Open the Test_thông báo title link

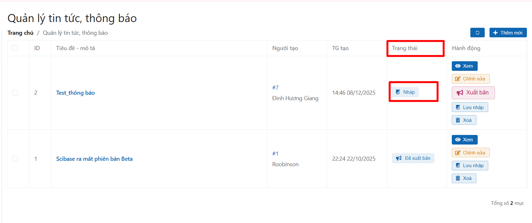[x=75, y=93]
